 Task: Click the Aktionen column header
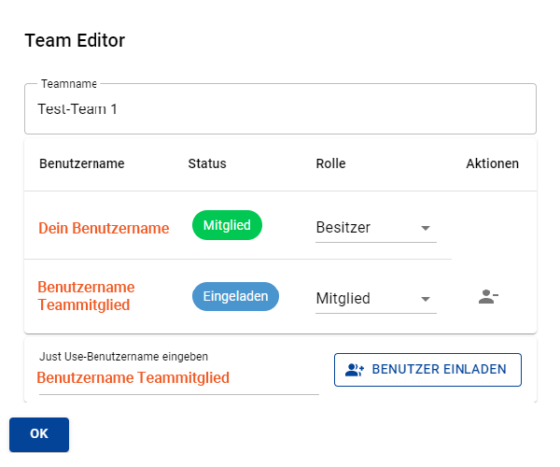click(x=492, y=163)
